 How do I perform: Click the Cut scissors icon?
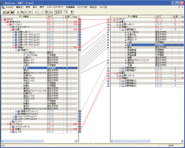[x=18, y=12]
